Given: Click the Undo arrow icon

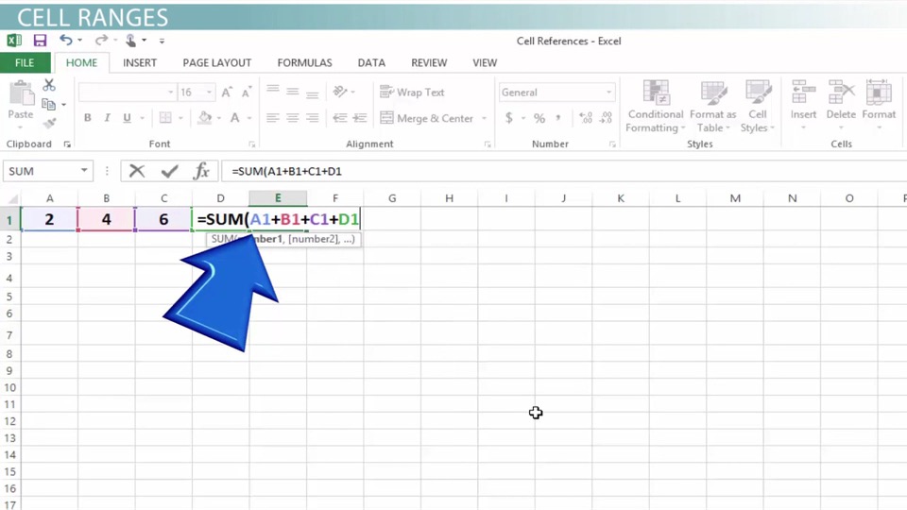Looking at the screenshot, I should coord(65,41).
